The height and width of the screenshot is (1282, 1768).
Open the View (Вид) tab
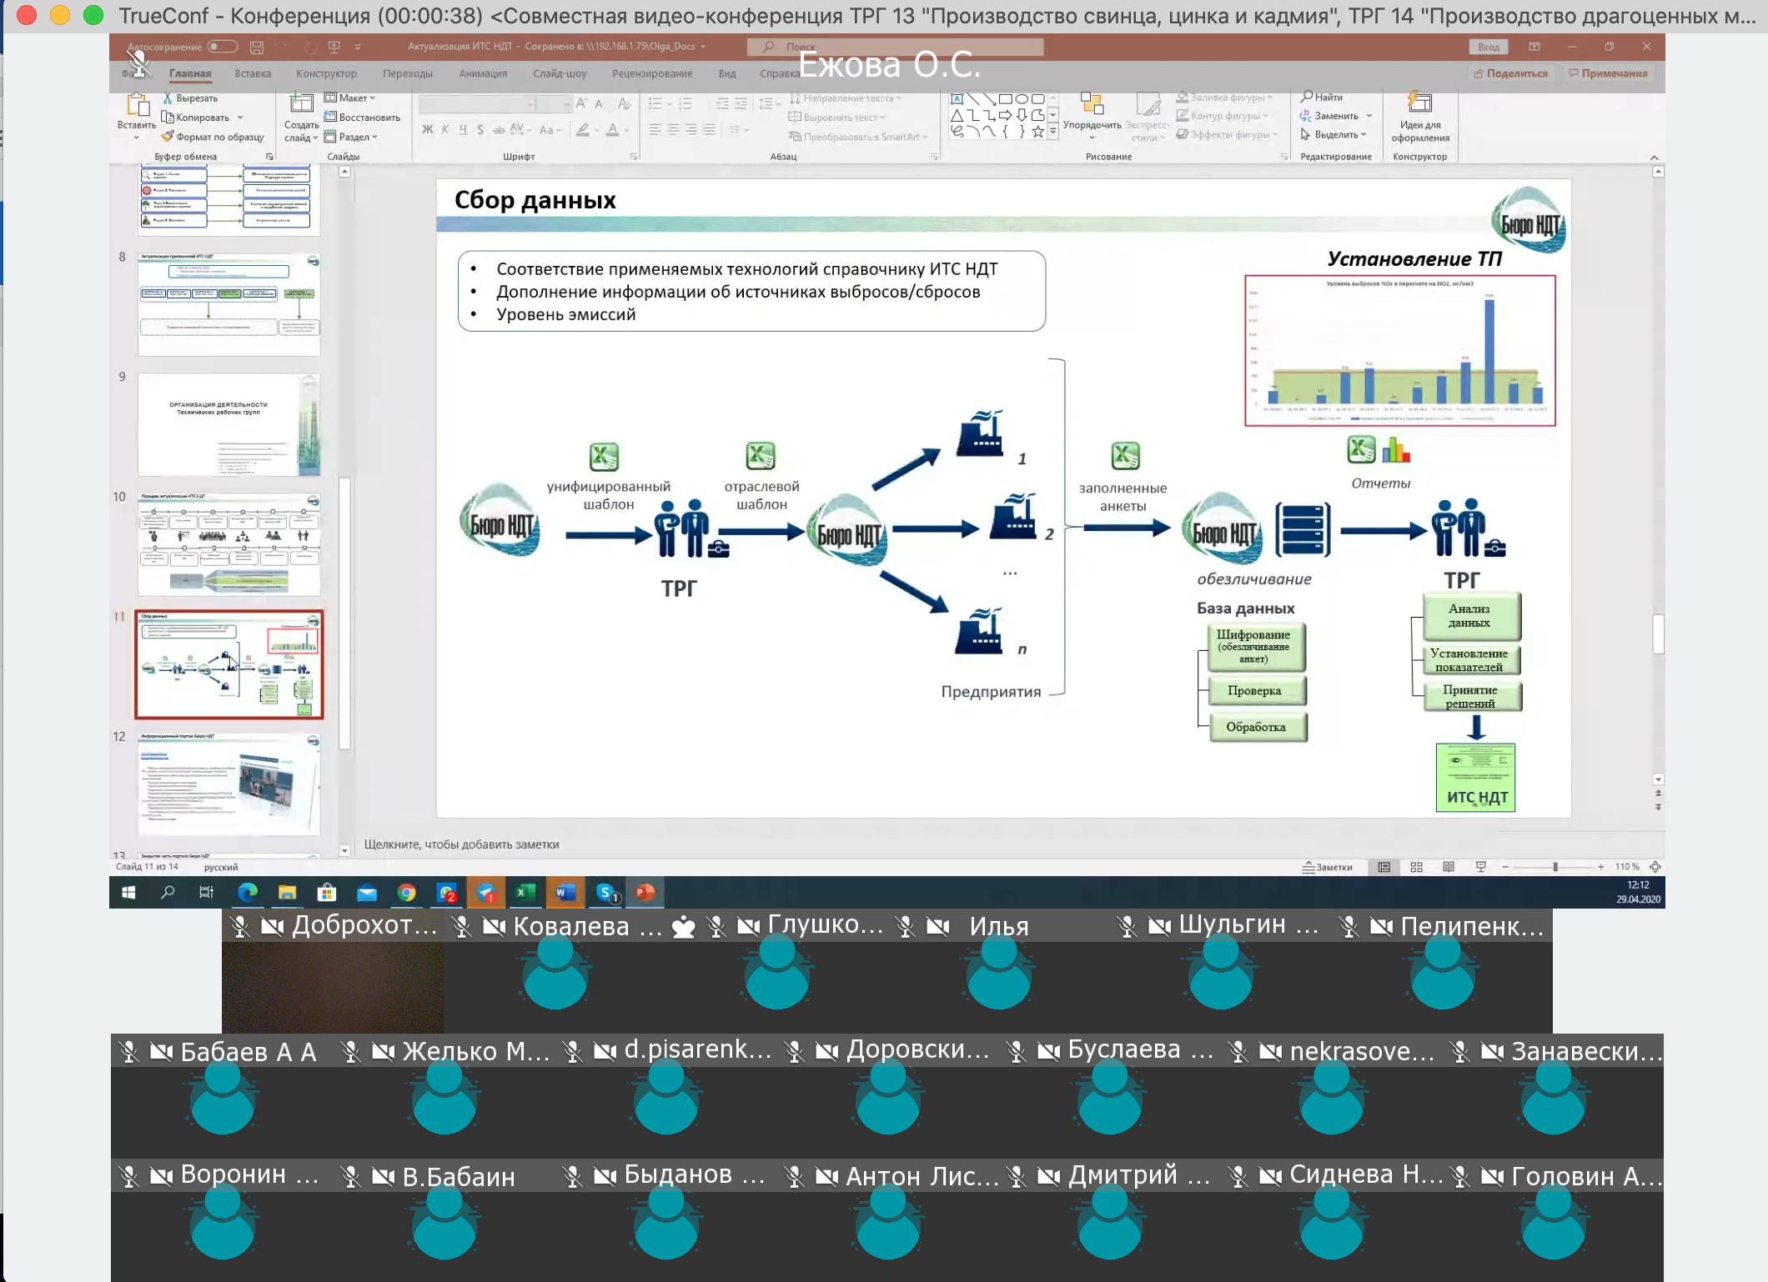coord(727,73)
